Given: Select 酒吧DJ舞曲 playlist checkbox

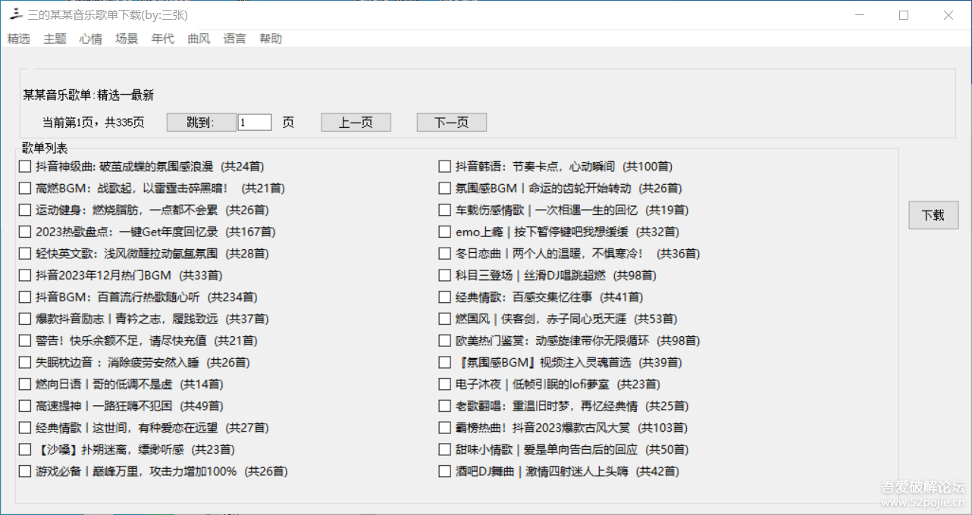Looking at the screenshot, I should tap(445, 472).
